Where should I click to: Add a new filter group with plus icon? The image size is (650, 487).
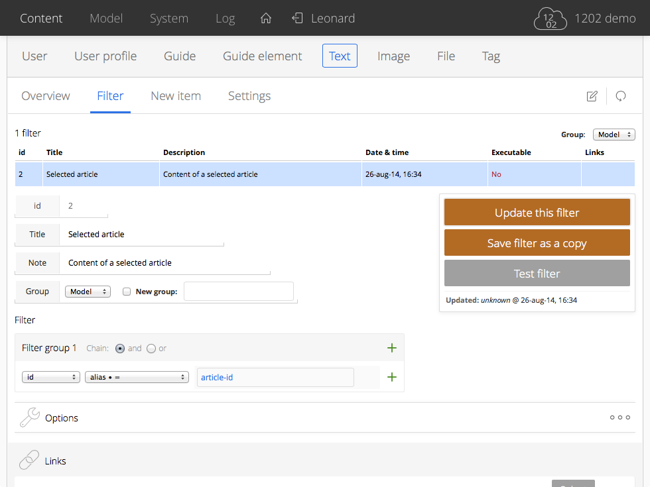coord(391,348)
